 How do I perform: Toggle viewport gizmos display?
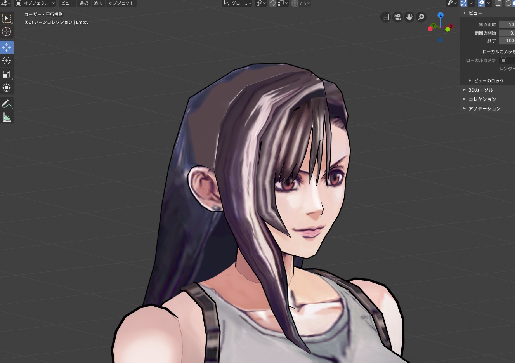click(464, 3)
